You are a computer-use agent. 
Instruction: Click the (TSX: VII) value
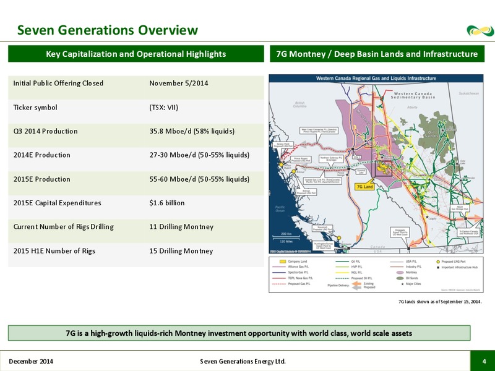[x=164, y=108]
